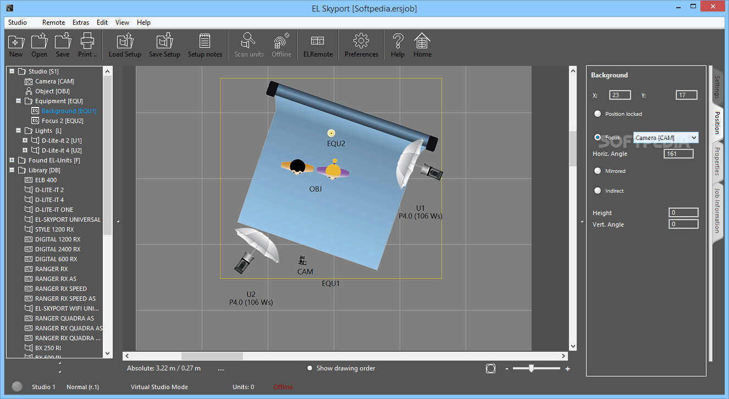Image resolution: width=729 pixels, height=399 pixels.
Task: Click the gray status indicator circle
Action: point(17,386)
